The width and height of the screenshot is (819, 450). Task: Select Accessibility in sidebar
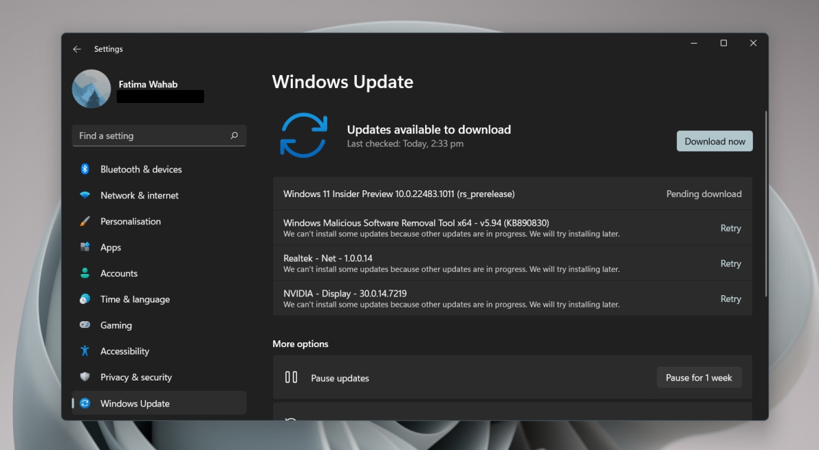pyautogui.click(x=159, y=351)
